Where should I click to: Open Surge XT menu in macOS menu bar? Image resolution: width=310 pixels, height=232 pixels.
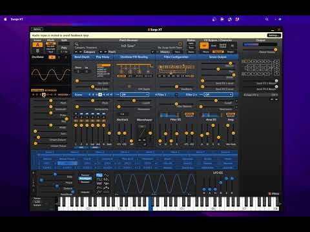pyautogui.click(x=17, y=19)
